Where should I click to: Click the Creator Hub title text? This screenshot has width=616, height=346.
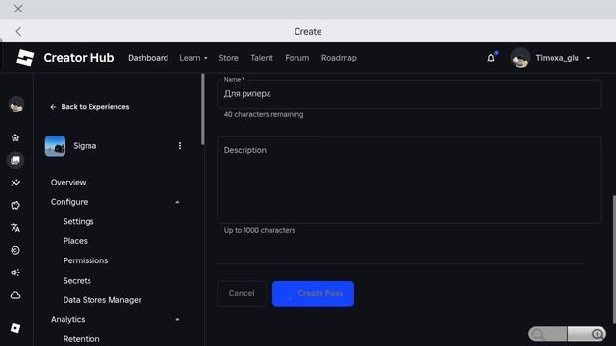(x=79, y=58)
